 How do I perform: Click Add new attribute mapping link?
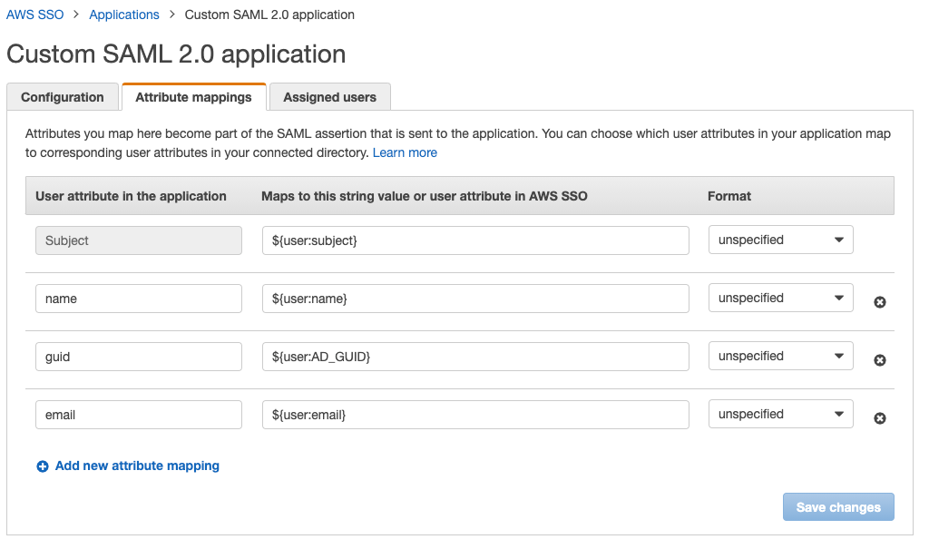coord(137,466)
